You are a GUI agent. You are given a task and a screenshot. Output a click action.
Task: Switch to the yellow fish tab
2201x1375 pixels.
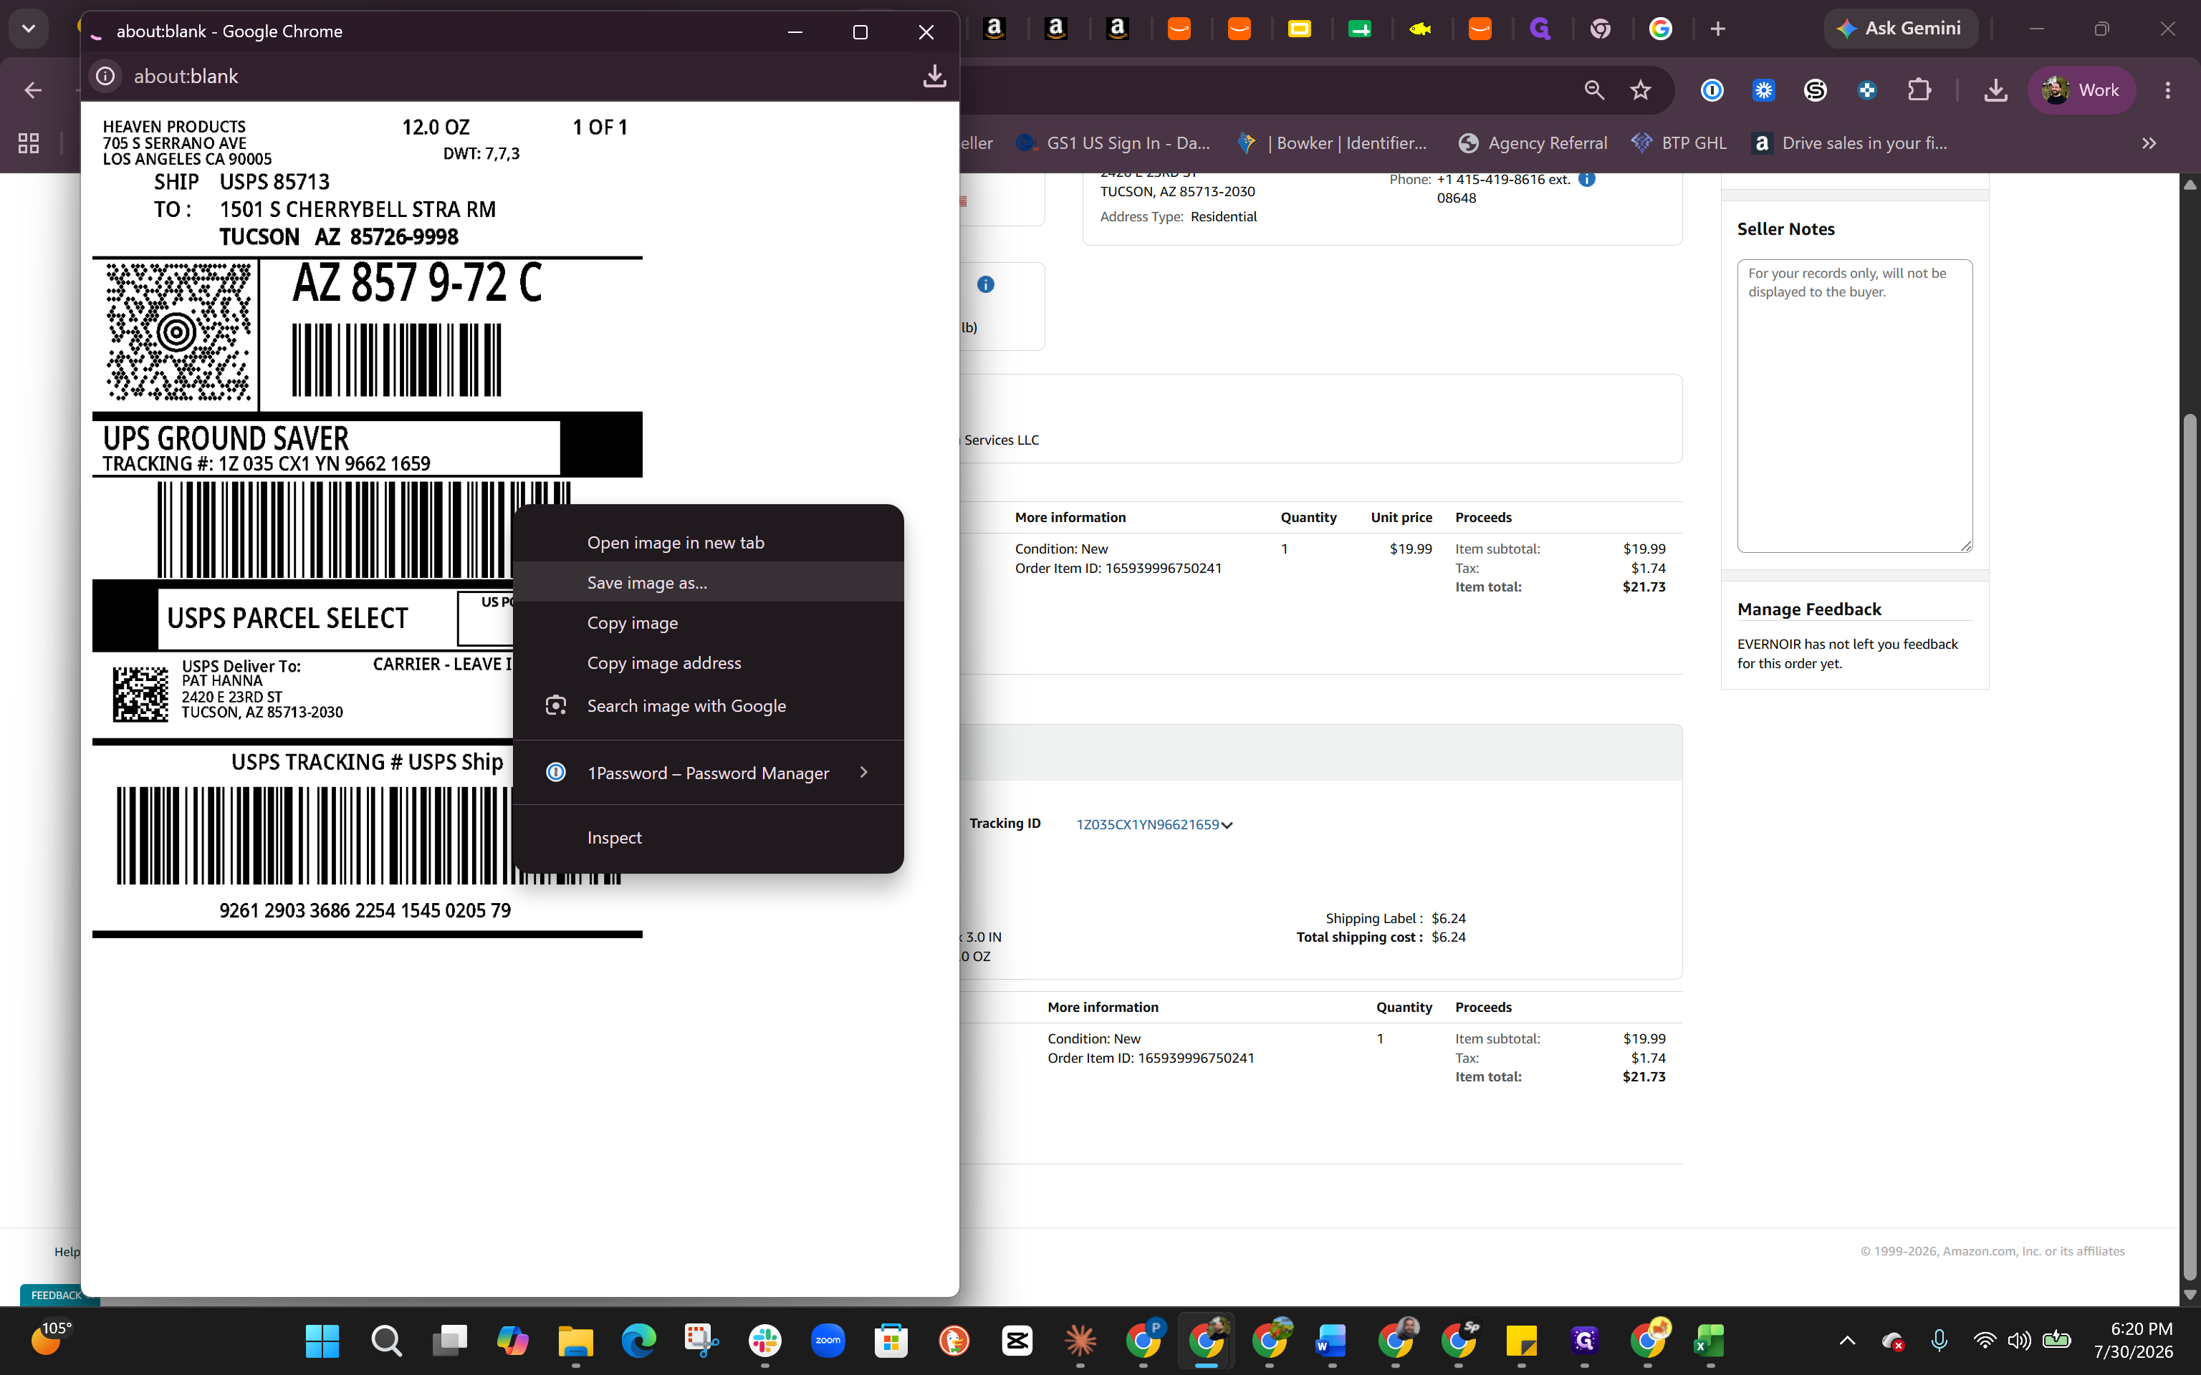[x=1420, y=29]
